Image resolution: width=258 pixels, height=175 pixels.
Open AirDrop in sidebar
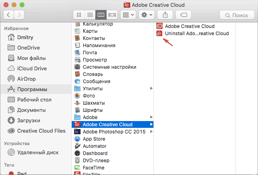click(36, 79)
